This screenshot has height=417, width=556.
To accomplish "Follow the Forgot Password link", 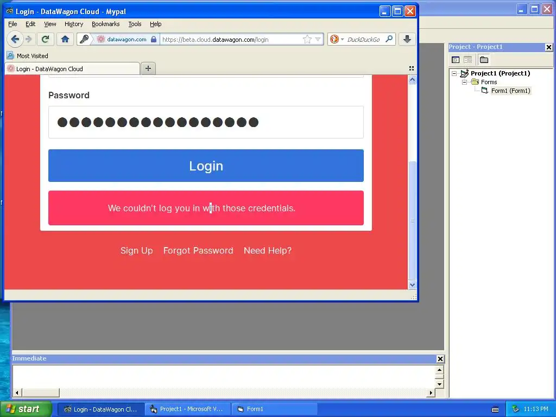I will click(198, 250).
